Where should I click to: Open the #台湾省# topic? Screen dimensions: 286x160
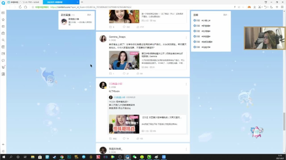(206, 31)
